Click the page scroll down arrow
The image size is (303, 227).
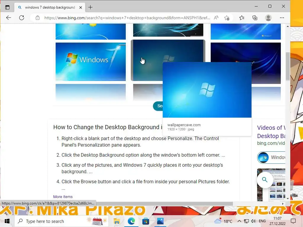(288, 199)
